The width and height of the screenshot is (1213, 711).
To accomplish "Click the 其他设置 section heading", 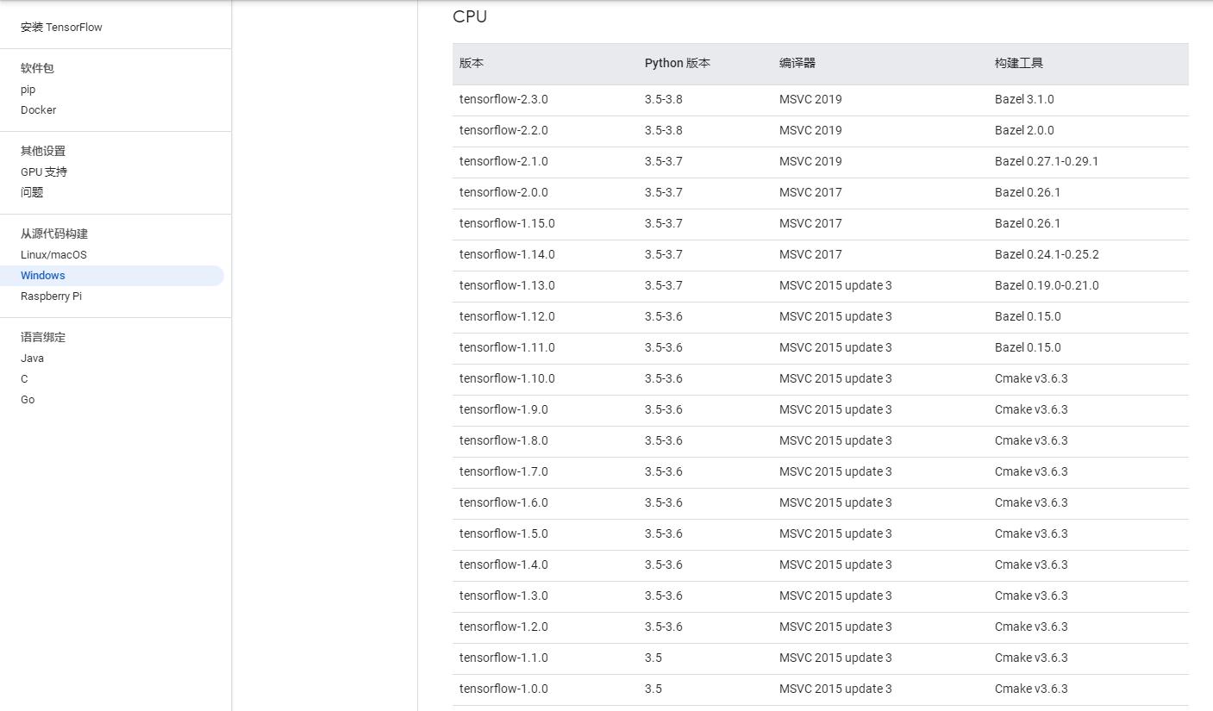I will tap(43, 151).
